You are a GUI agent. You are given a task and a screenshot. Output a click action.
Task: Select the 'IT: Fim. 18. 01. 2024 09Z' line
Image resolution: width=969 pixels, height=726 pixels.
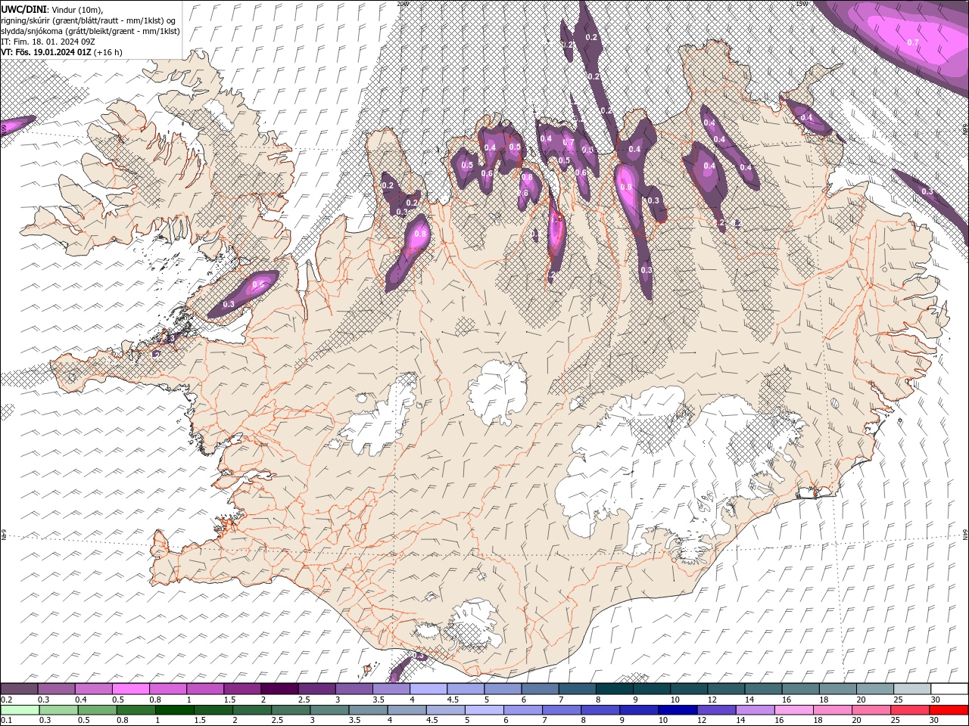tap(48, 41)
